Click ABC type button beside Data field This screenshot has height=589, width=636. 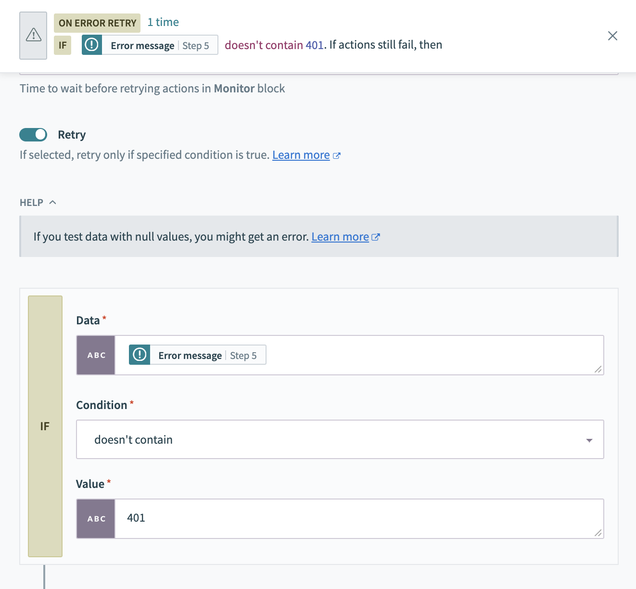coord(96,355)
